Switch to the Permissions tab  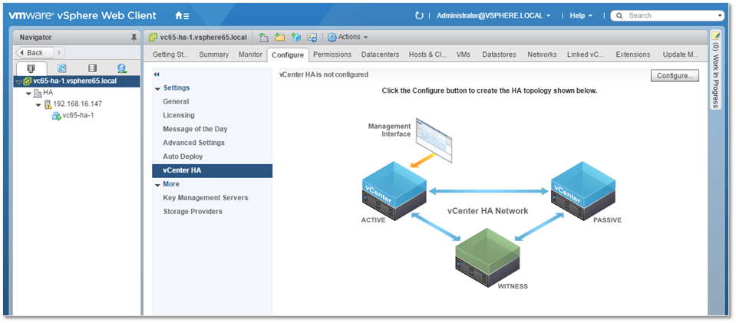click(x=332, y=54)
